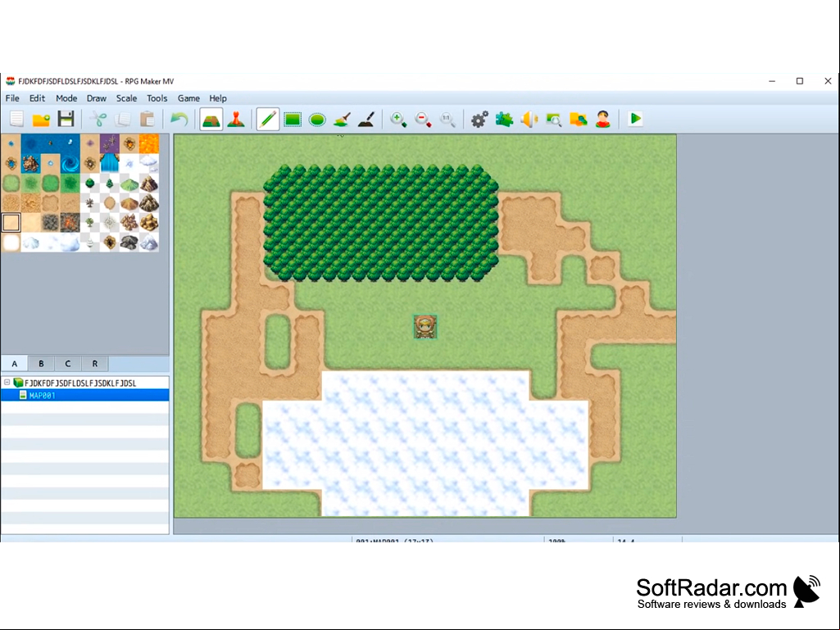Create a new project from the toolbar
This screenshot has width=840, height=630.
coord(16,119)
